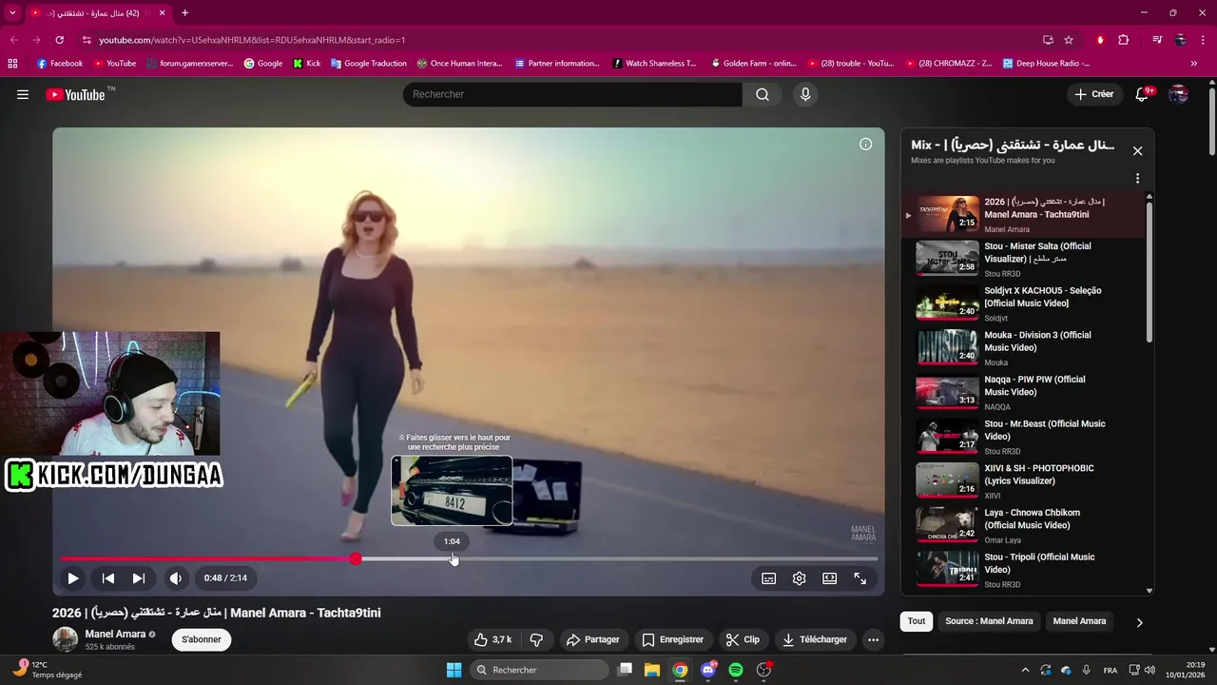Select Naqqa - PIW PIW in the playlist
This screenshot has width=1217, height=685.
coord(1024,392)
